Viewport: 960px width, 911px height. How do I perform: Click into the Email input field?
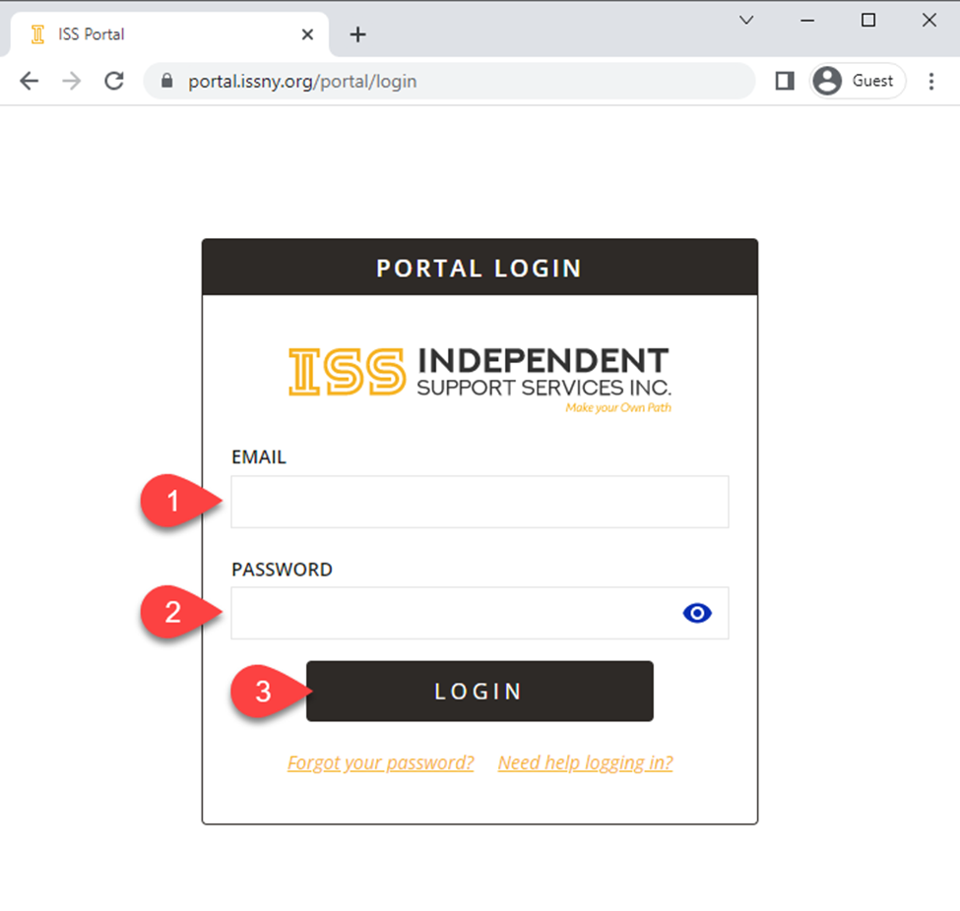pos(480,502)
